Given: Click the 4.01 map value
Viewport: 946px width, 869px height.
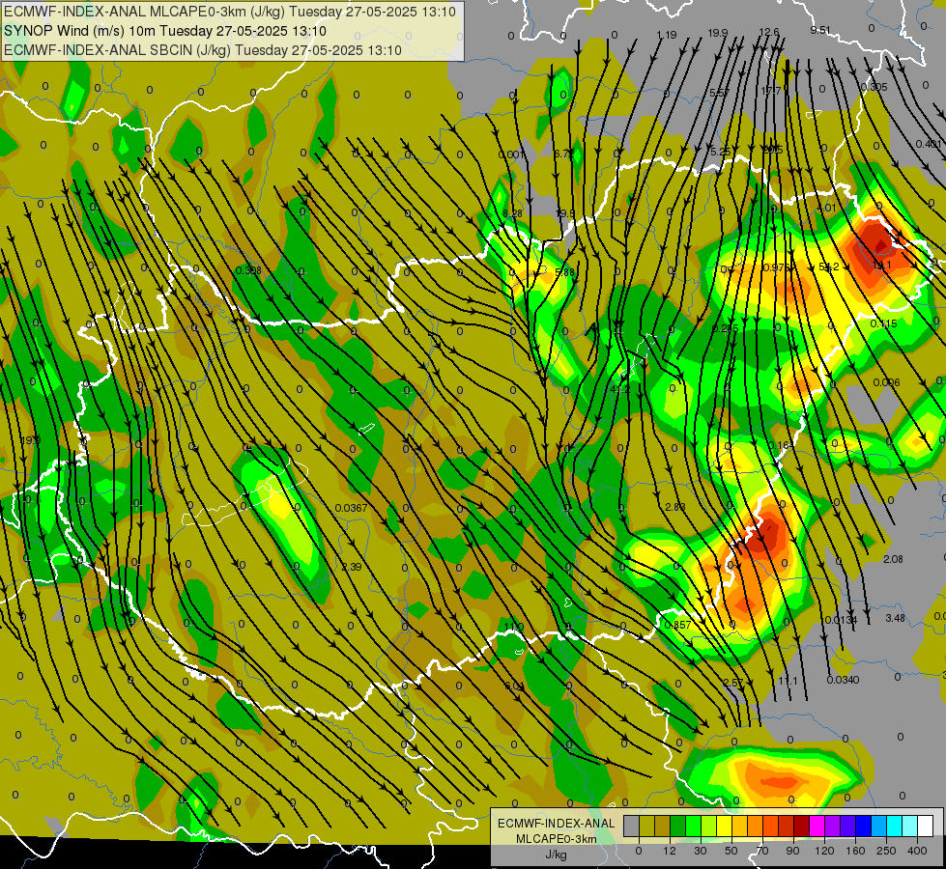Looking at the screenshot, I should click(x=826, y=208).
